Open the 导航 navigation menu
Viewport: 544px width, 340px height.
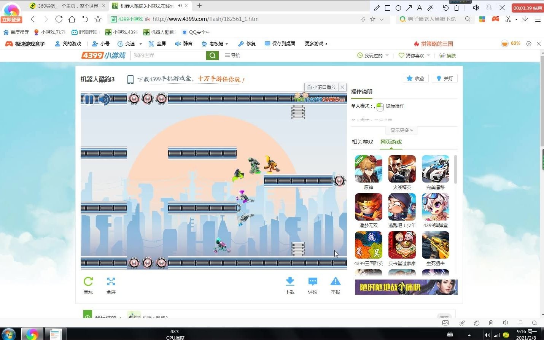click(232, 56)
